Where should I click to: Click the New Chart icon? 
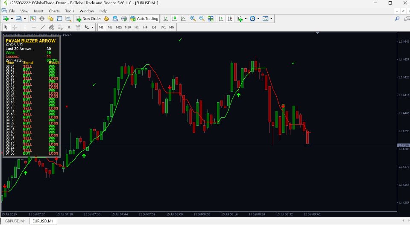pos(6,18)
